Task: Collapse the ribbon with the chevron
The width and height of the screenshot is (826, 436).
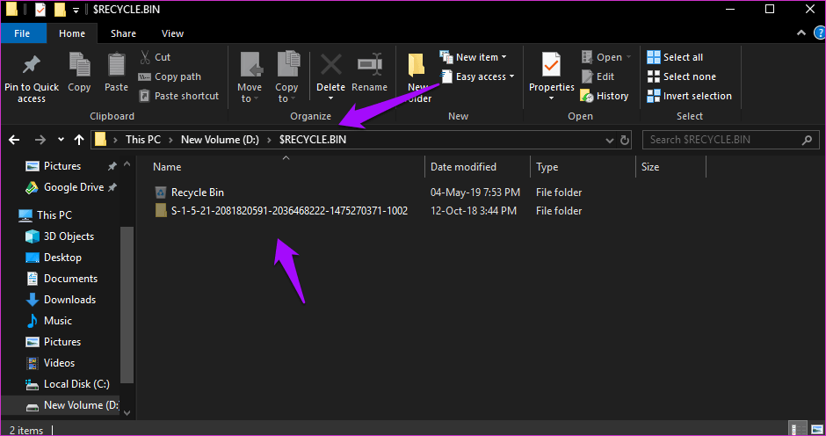Action: (x=801, y=33)
